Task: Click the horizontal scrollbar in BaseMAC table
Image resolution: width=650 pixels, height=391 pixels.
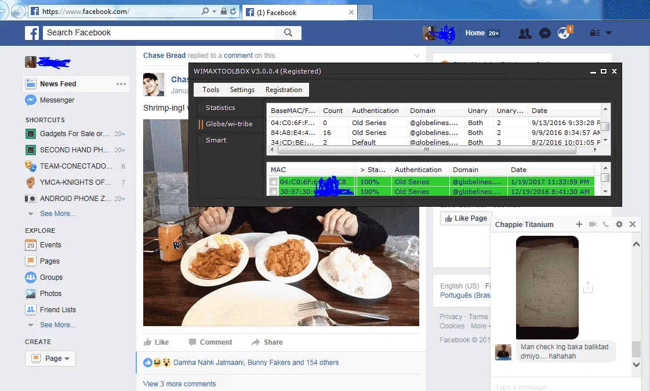Action: [x=427, y=150]
